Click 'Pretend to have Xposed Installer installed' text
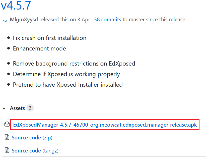206x158 pixels. pos(68,85)
